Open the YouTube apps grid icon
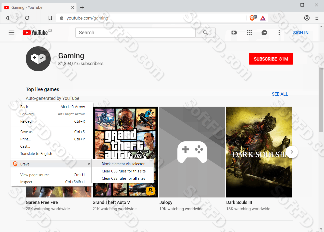324x232 pixels. 249,33
